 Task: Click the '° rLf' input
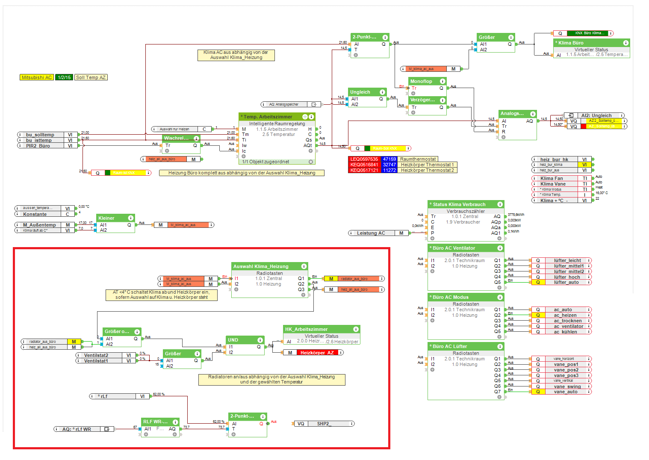[x=119, y=396]
